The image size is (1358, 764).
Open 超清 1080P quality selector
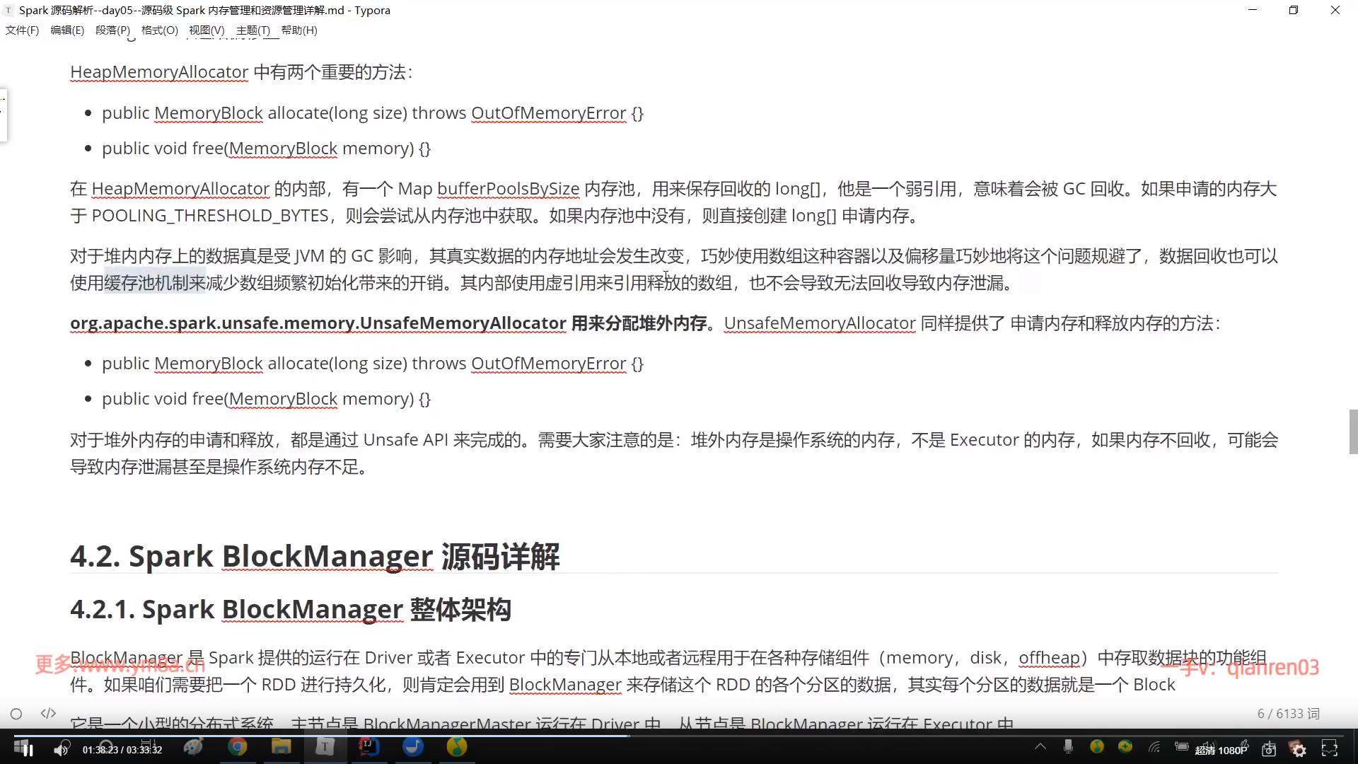1221,750
